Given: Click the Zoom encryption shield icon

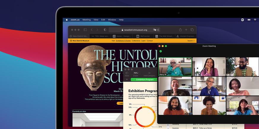Looking at the screenshot, I should [x=161, y=51].
